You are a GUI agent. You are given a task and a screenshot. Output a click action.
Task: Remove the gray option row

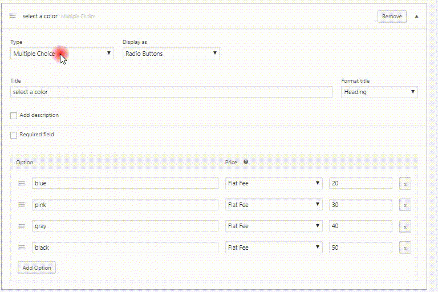click(405, 226)
